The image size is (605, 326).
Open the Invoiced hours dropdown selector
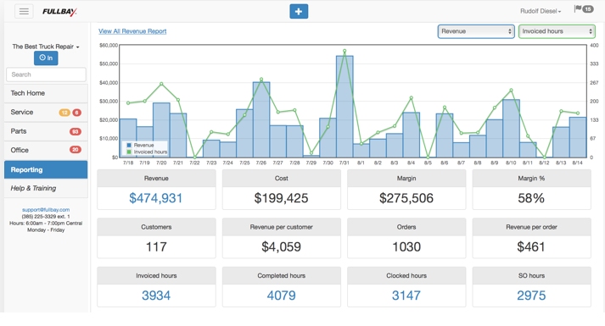[x=557, y=31]
